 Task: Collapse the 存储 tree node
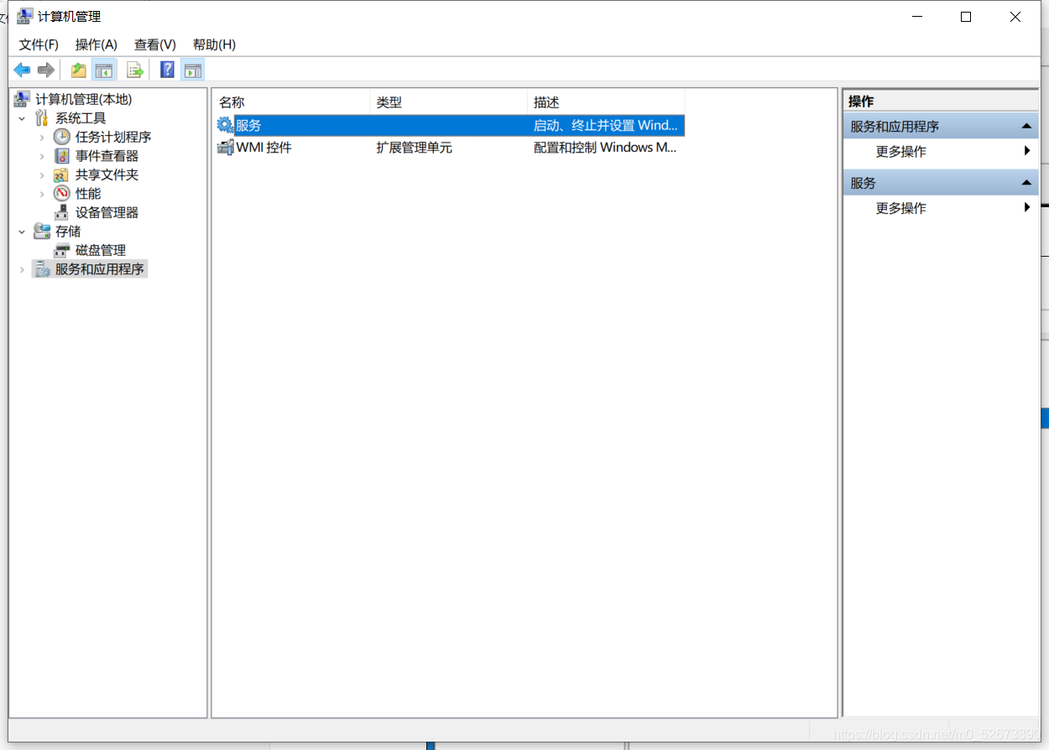point(23,232)
